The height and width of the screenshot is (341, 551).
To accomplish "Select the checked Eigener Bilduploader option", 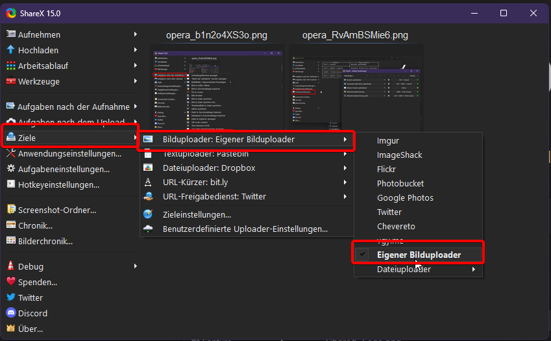I will tap(419, 255).
